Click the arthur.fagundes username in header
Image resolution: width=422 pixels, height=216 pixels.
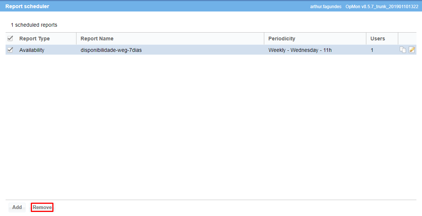click(x=326, y=7)
